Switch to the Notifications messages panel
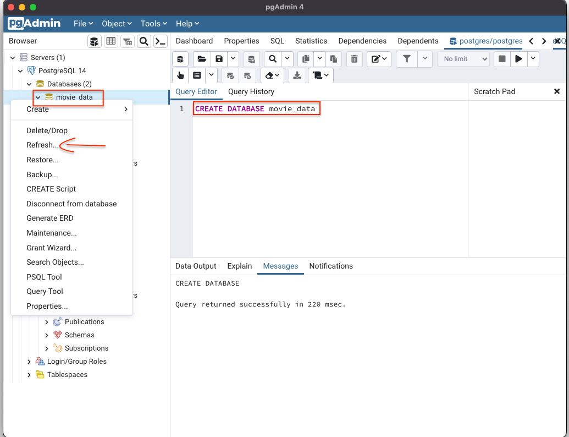Viewport: 569px width, 437px height. (x=330, y=266)
